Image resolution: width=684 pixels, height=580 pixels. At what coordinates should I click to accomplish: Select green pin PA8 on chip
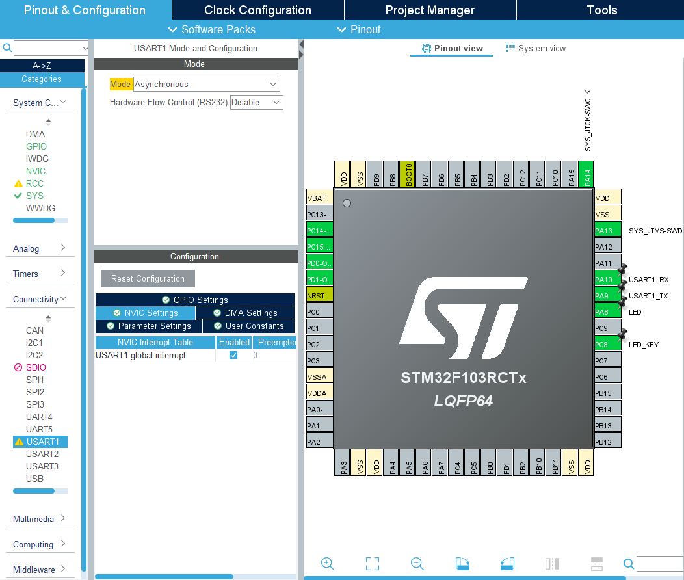point(607,312)
